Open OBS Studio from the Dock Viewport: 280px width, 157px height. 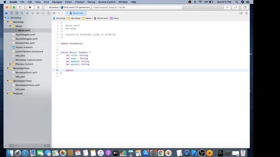coord(202,153)
